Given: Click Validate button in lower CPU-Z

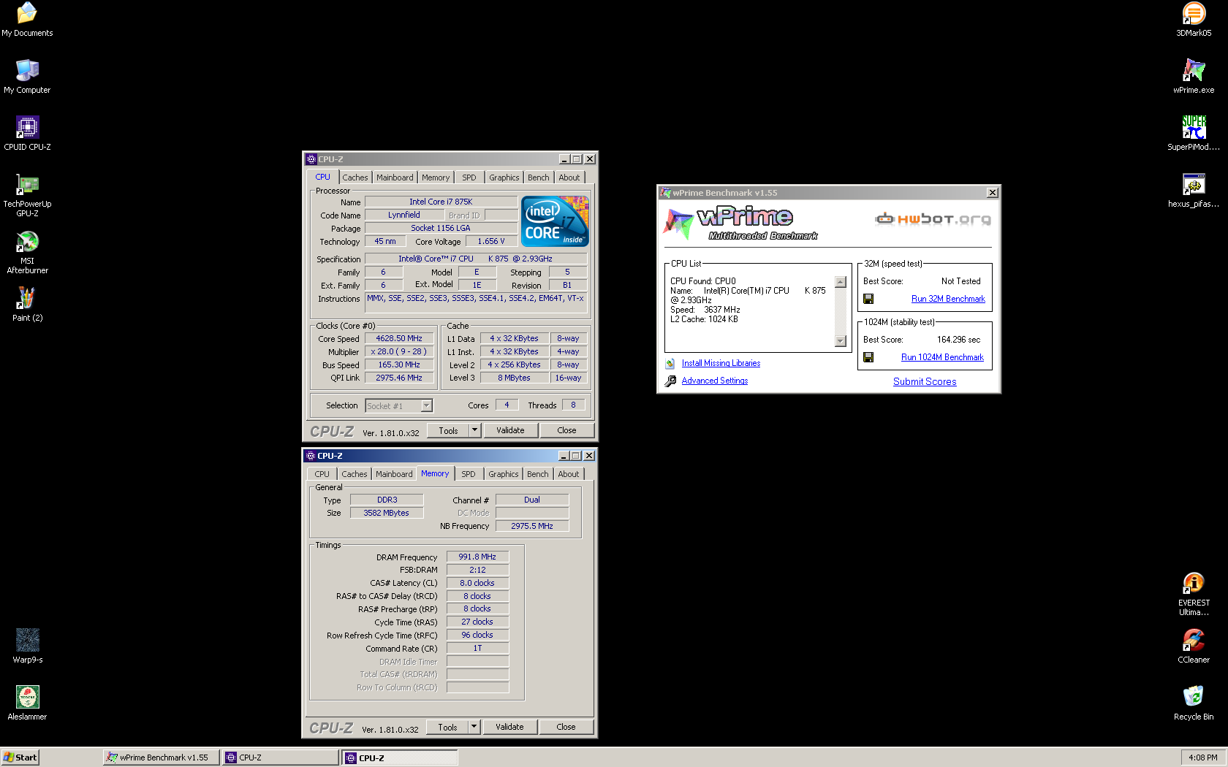Looking at the screenshot, I should point(509,727).
